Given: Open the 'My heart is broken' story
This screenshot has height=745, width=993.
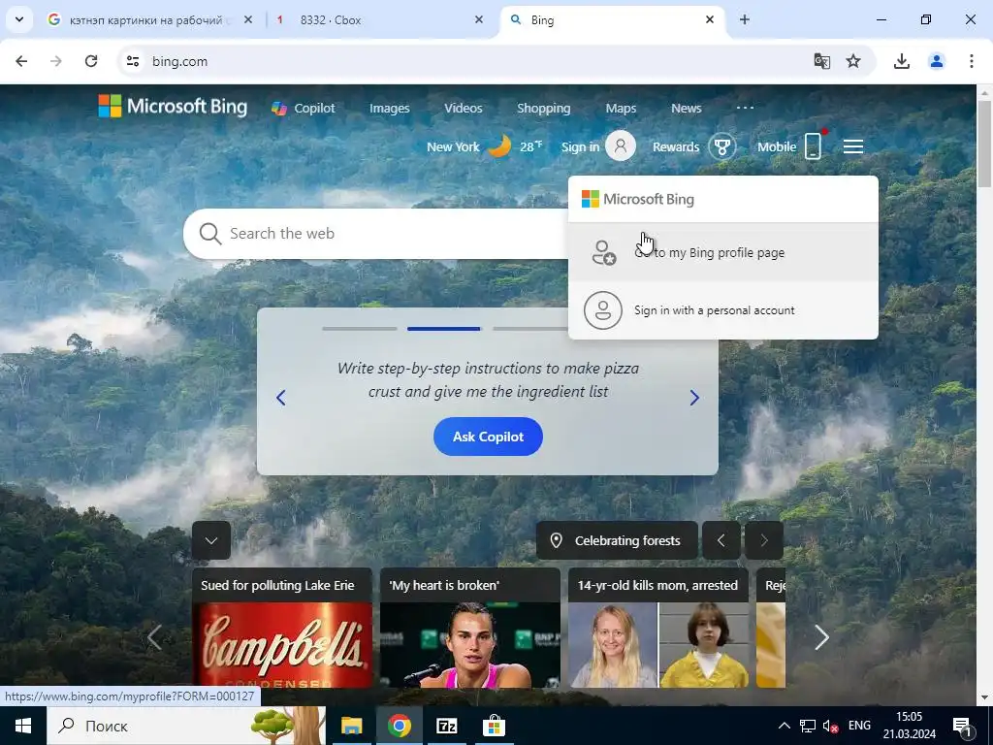Looking at the screenshot, I should (470, 628).
